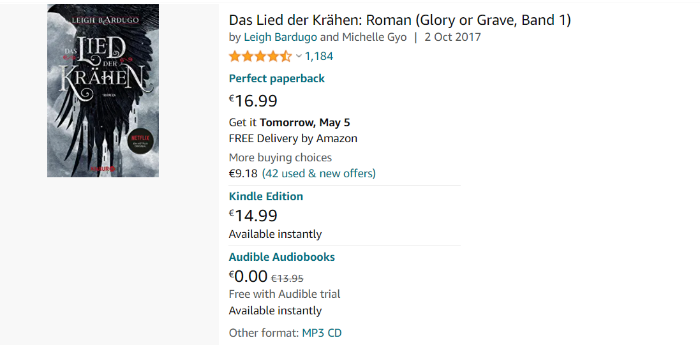The width and height of the screenshot is (700, 345).
Task: Click the €16.99 paperback price
Action: point(253,101)
